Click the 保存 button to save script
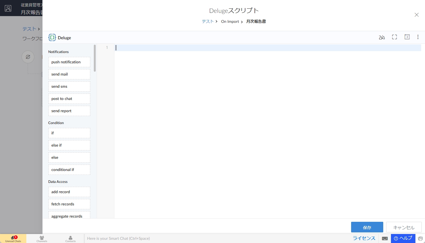Image resolution: width=425 pixels, height=243 pixels. click(367, 227)
